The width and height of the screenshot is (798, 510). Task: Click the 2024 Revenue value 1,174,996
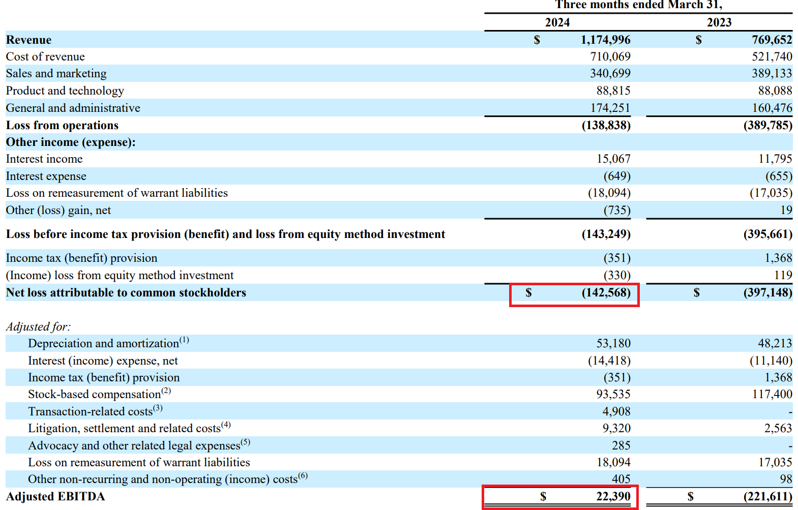(x=605, y=40)
